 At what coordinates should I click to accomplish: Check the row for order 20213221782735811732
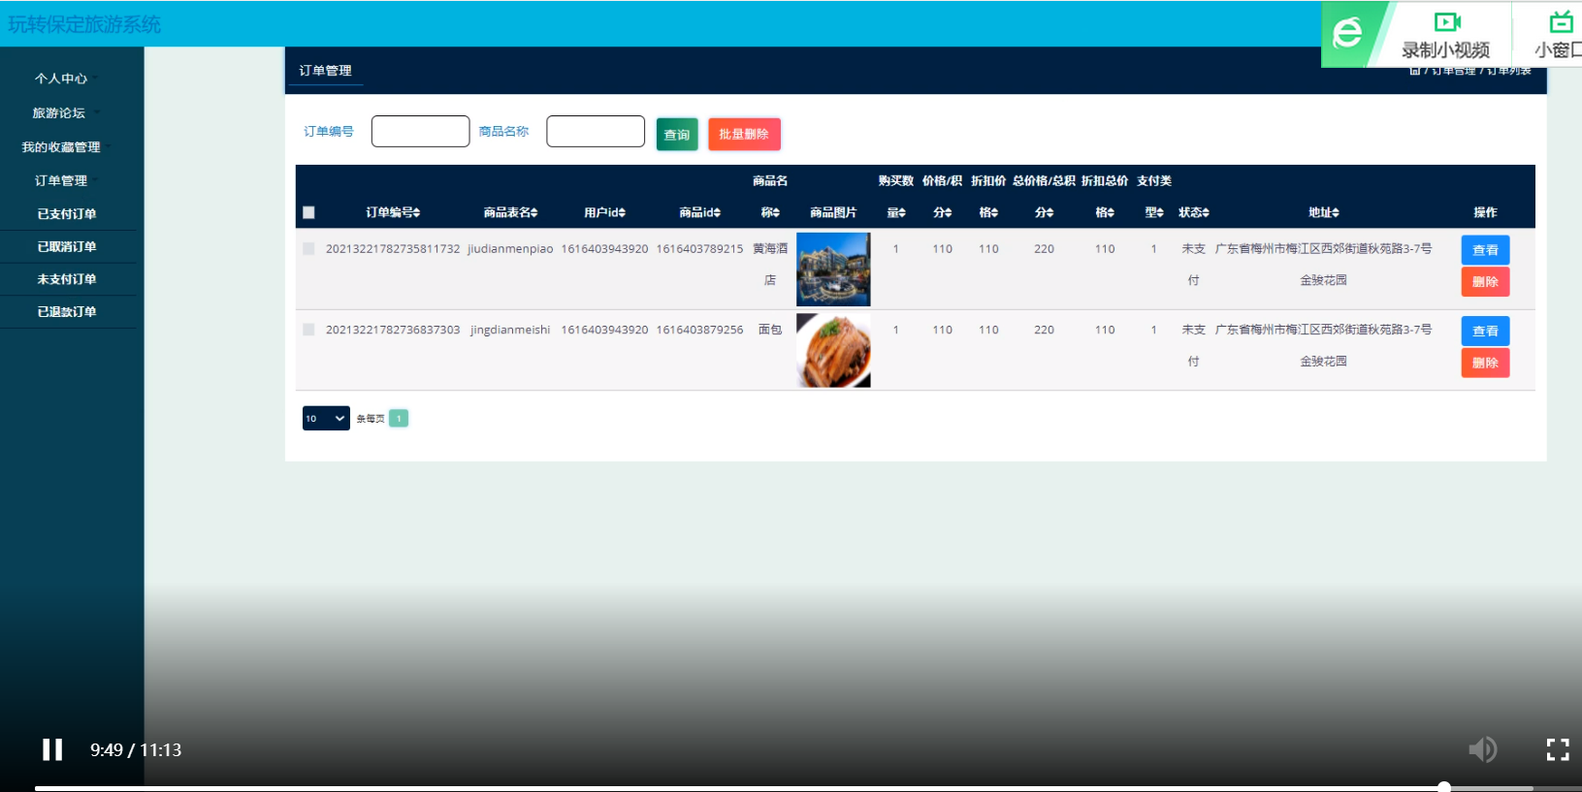pos(308,249)
